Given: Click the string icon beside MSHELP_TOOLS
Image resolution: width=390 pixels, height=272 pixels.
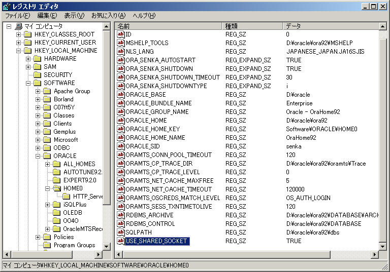Looking at the screenshot, I should pos(121,43).
